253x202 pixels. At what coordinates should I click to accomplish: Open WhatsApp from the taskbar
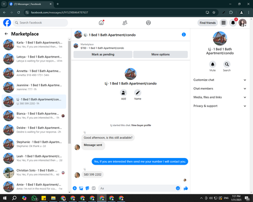[34, 198]
